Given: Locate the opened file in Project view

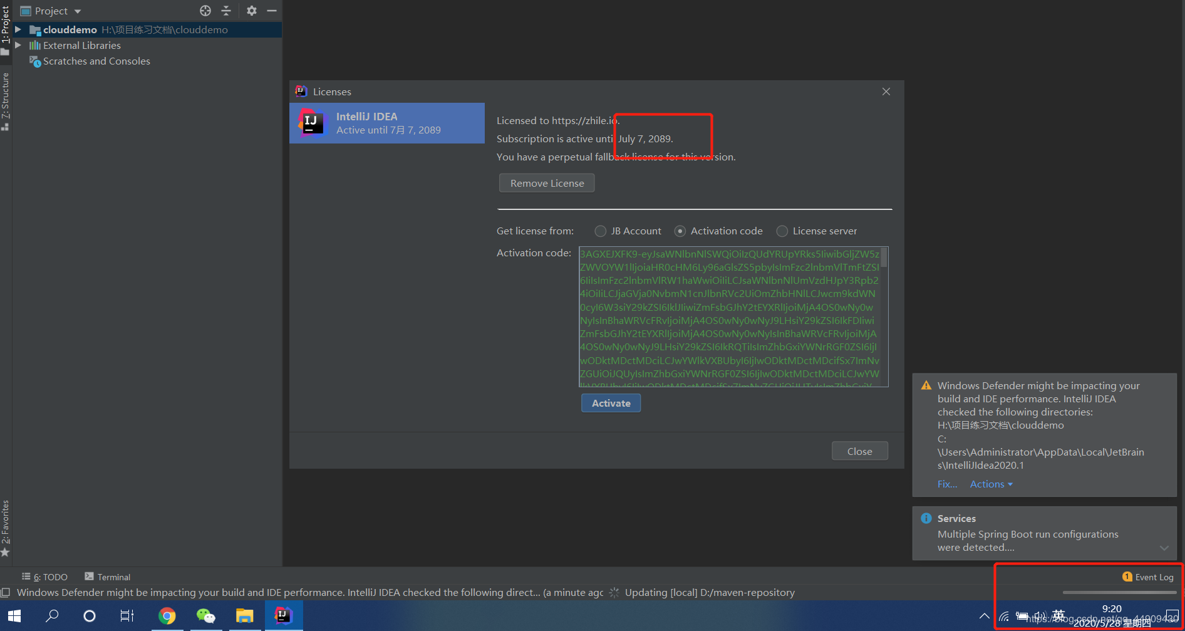Looking at the screenshot, I should coord(205,11).
